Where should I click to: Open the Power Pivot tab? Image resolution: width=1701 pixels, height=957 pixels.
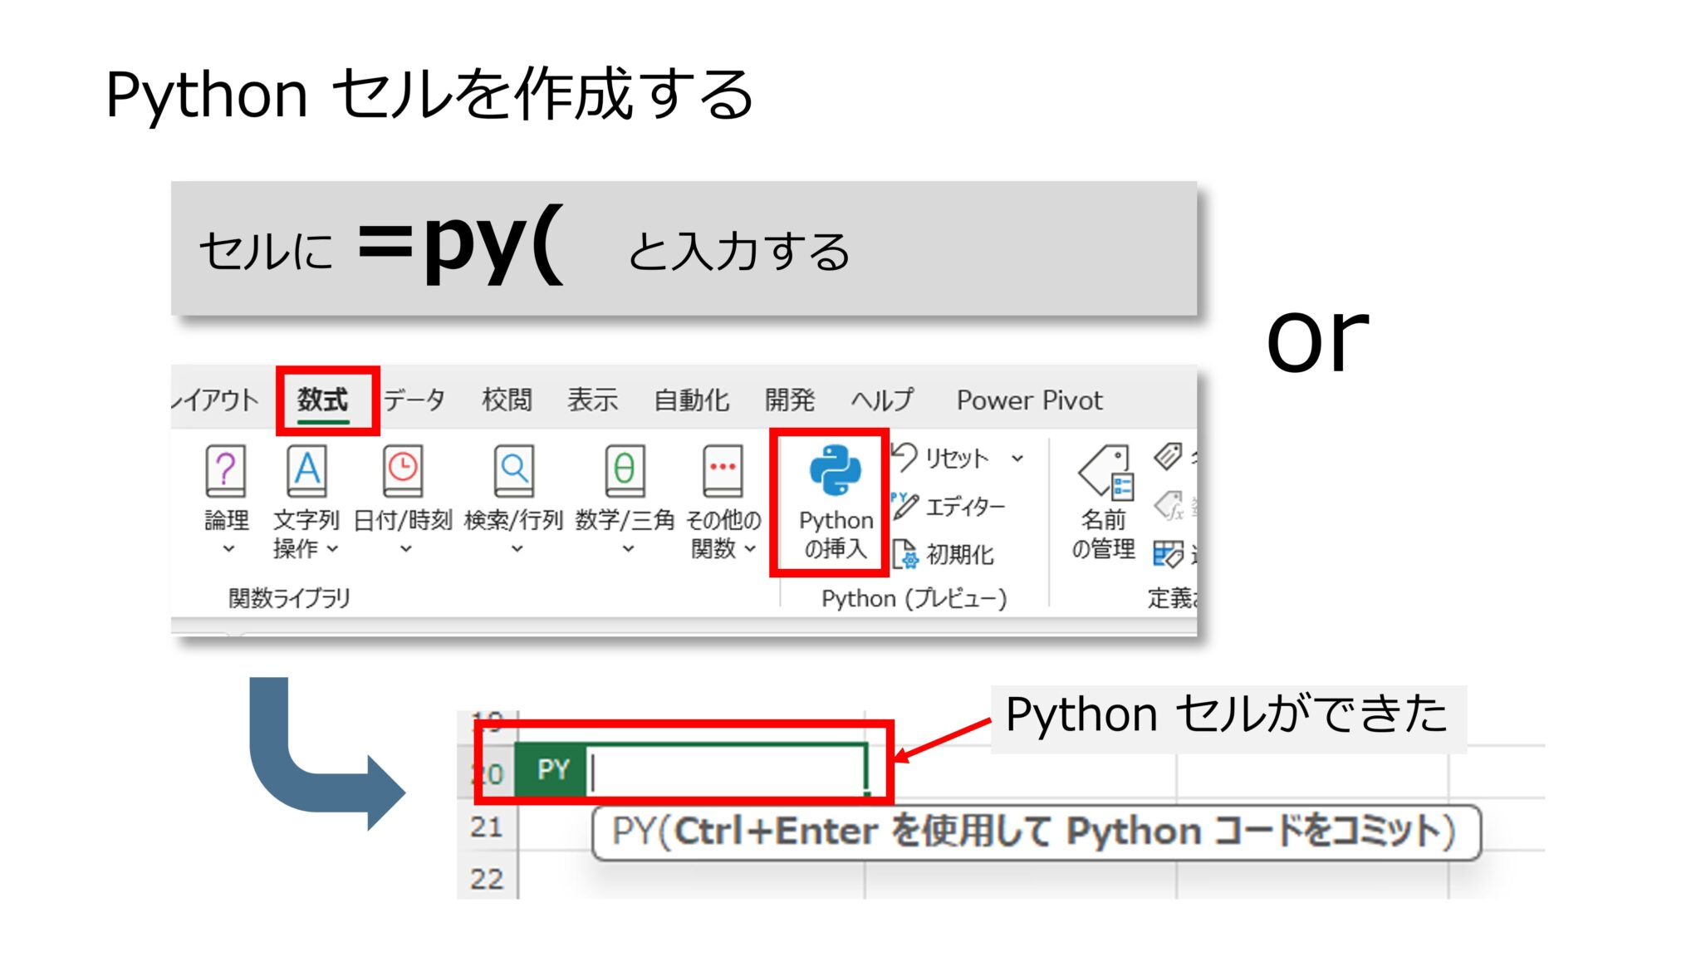coord(1029,400)
